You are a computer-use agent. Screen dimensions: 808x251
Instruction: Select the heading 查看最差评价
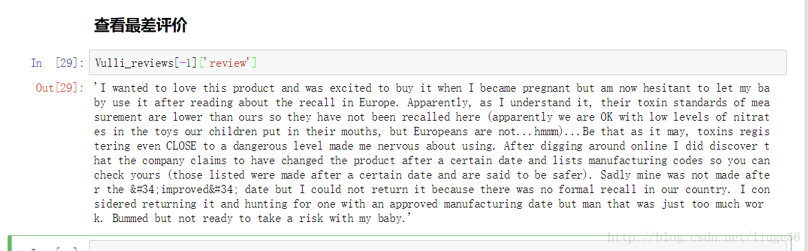pyautogui.click(x=140, y=26)
